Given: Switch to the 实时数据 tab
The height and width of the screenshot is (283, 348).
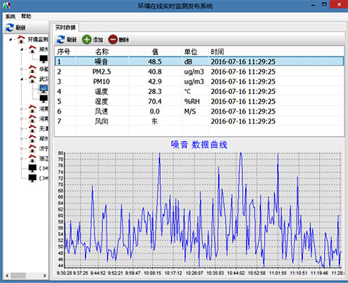Looking at the screenshot, I should [x=65, y=28].
